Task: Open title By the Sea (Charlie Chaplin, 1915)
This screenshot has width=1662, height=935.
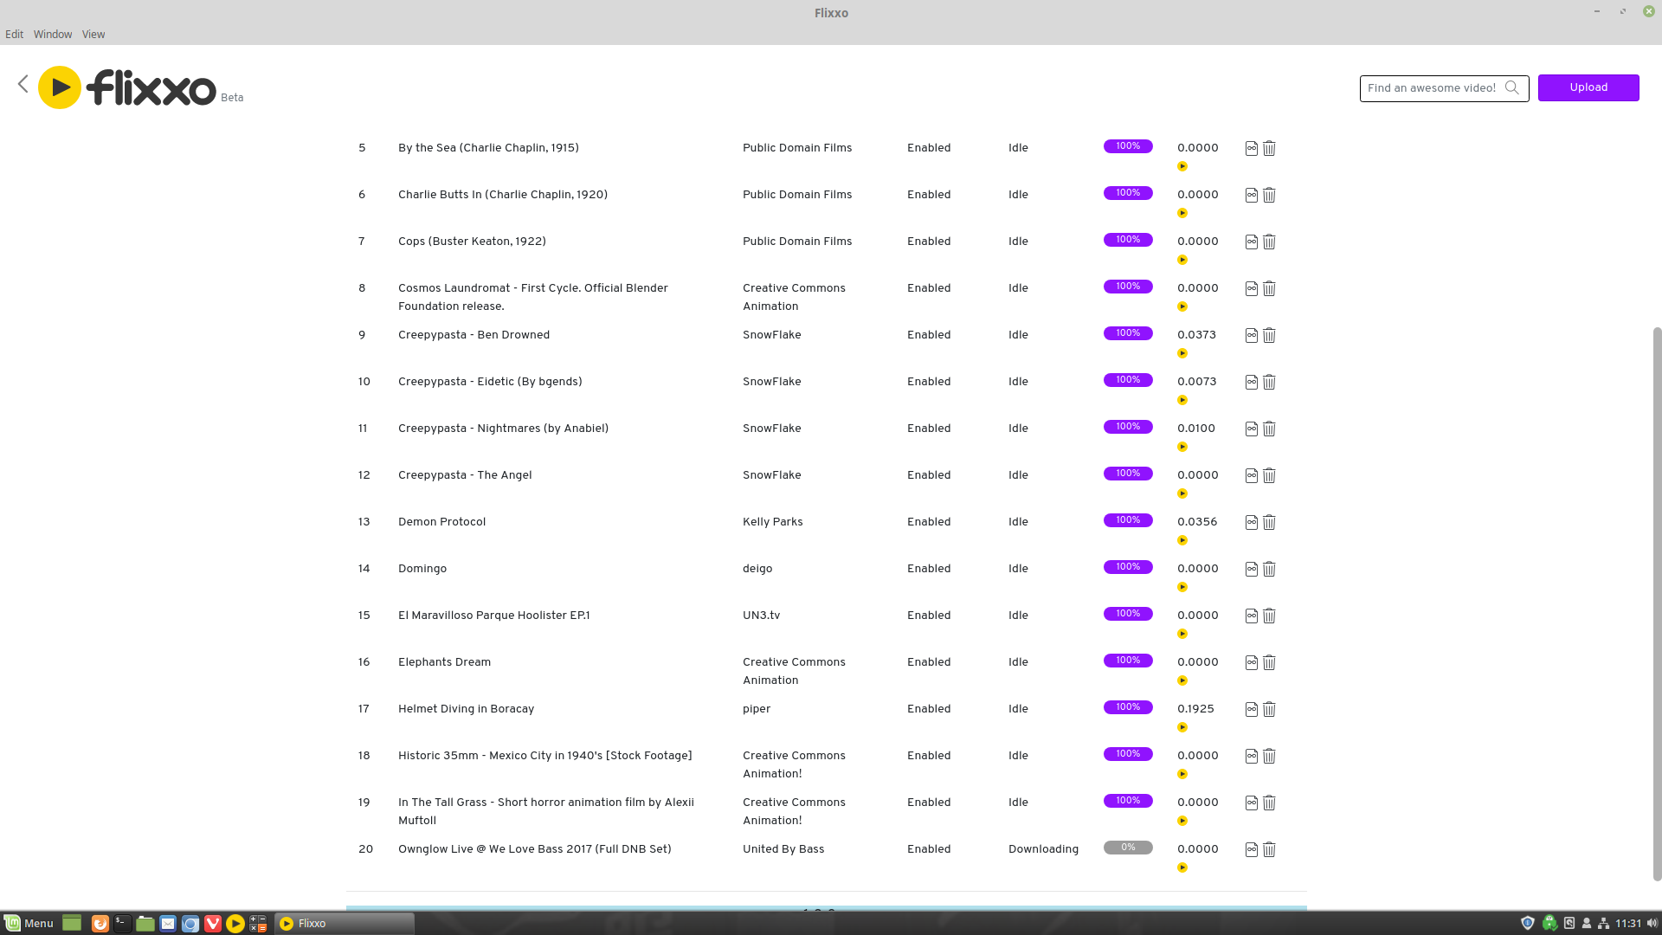Action: tap(488, 148)
